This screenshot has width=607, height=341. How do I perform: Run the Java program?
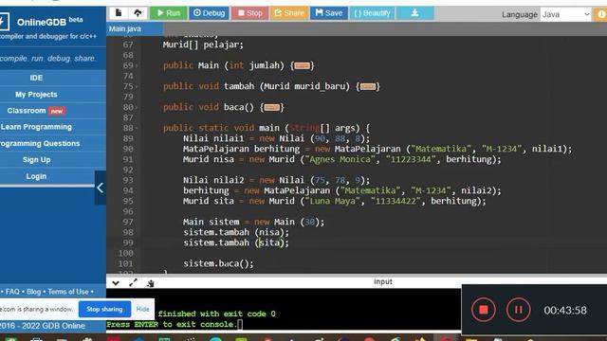click(169, 13)
